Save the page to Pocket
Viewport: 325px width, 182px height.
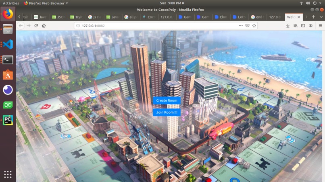point(247,26)
